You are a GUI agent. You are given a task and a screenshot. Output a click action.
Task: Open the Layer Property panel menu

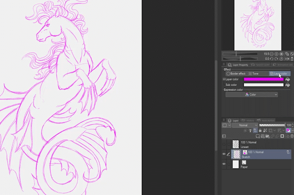coord(224,64)
